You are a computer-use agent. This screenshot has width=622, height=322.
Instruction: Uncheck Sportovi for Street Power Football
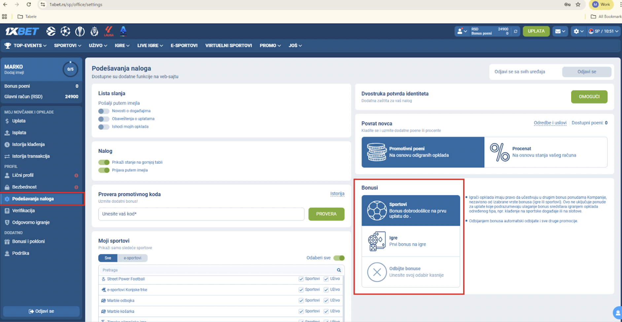click(301, 279)
